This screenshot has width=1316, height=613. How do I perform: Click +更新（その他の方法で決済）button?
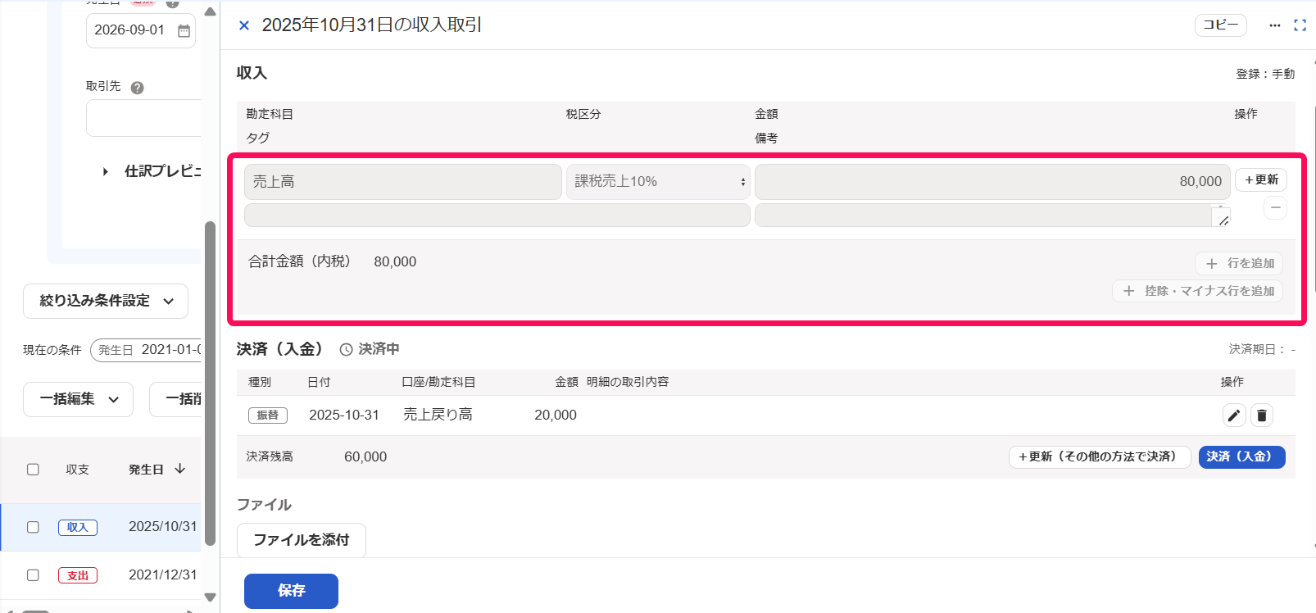(x=1100, y=457)
